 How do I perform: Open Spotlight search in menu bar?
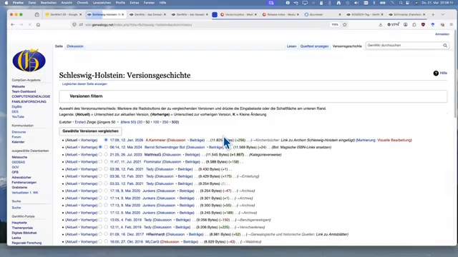point(401,3)
